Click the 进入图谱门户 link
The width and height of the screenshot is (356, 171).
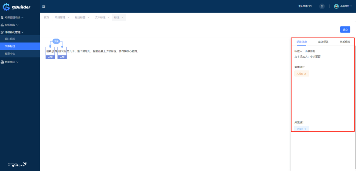(305, 6)
